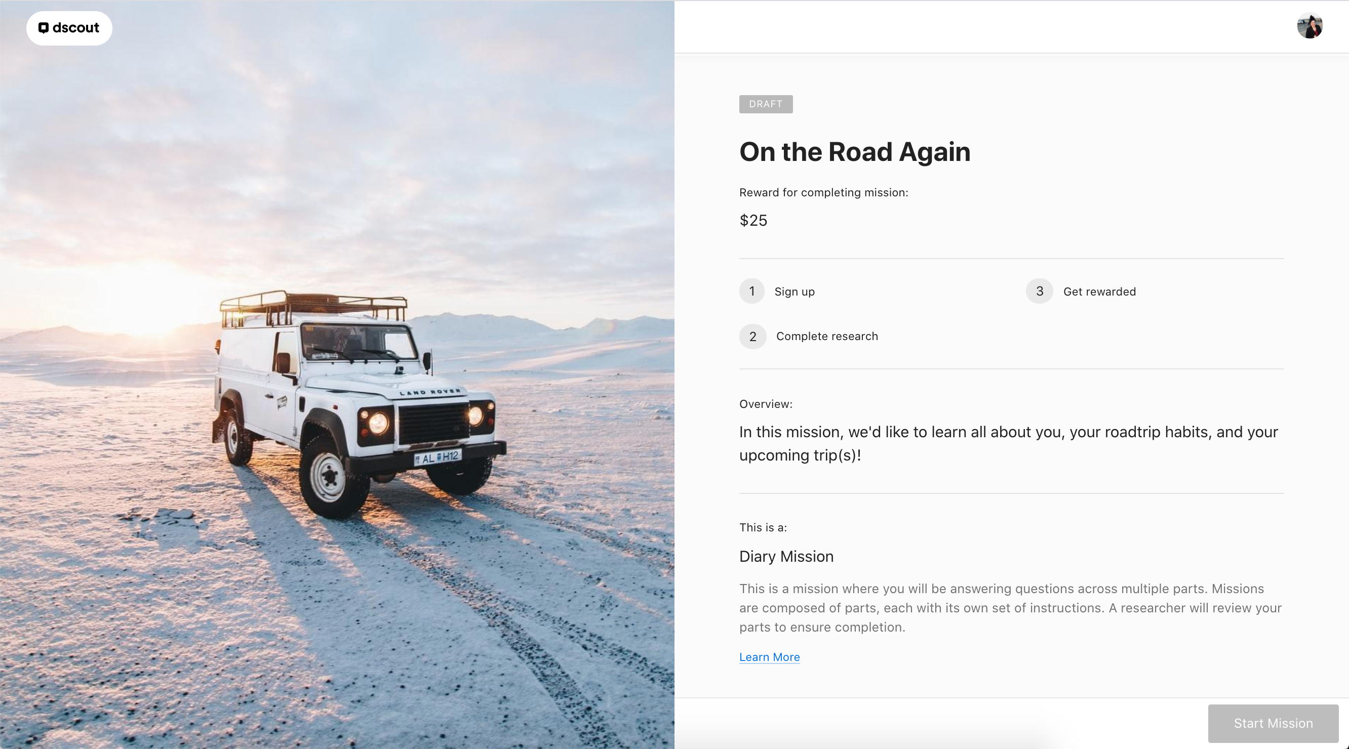The image size is (1349, 749).
Task: Click the Diary Mission heading
Action: 786,556
